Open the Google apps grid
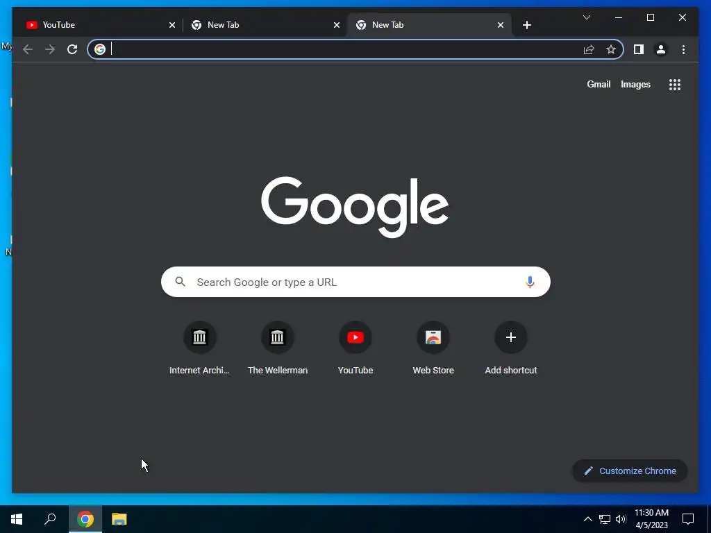711x533 pixels. pos(675,84)
